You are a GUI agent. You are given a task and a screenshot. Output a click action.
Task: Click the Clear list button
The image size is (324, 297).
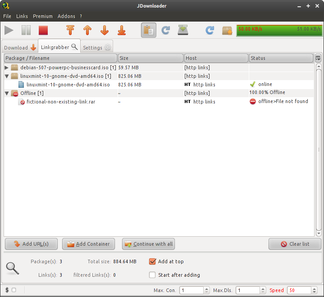click(295, 244)
